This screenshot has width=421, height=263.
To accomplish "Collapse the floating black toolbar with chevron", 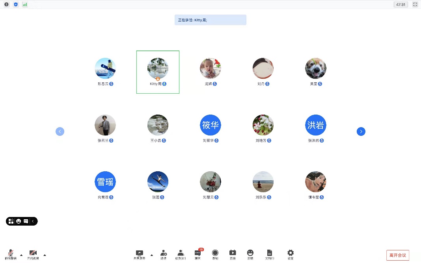I will pyautogui.click(x=33, y=221).
